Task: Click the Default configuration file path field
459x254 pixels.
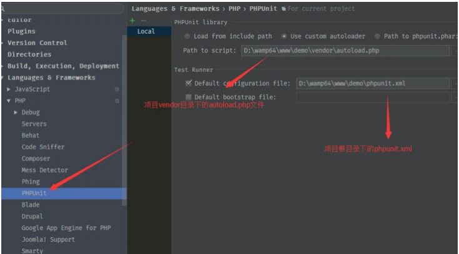Action: click(x=373, y=83)
